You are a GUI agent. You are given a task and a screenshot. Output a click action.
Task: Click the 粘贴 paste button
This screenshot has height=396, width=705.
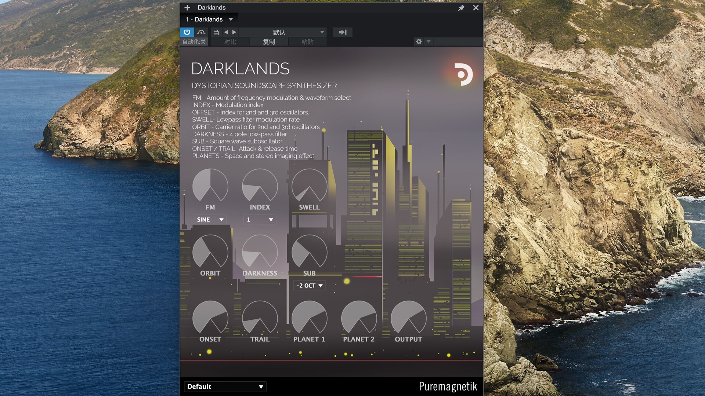(x=307, y=42)
